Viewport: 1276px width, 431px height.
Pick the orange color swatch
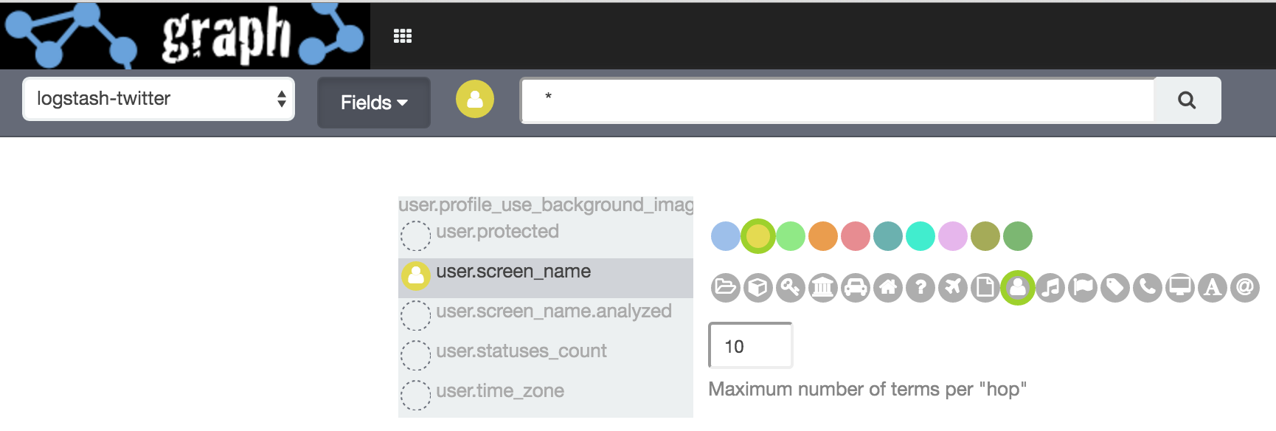point(823,236)
